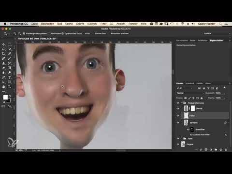Open the Edit Toolbar three-dots button
The image size is (232, 174).
coord(3,91)
